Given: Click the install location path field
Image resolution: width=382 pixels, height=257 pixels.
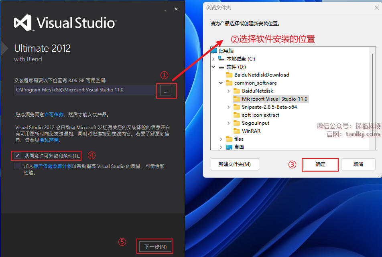Looking at the screenshot, I should click(85, 90).
